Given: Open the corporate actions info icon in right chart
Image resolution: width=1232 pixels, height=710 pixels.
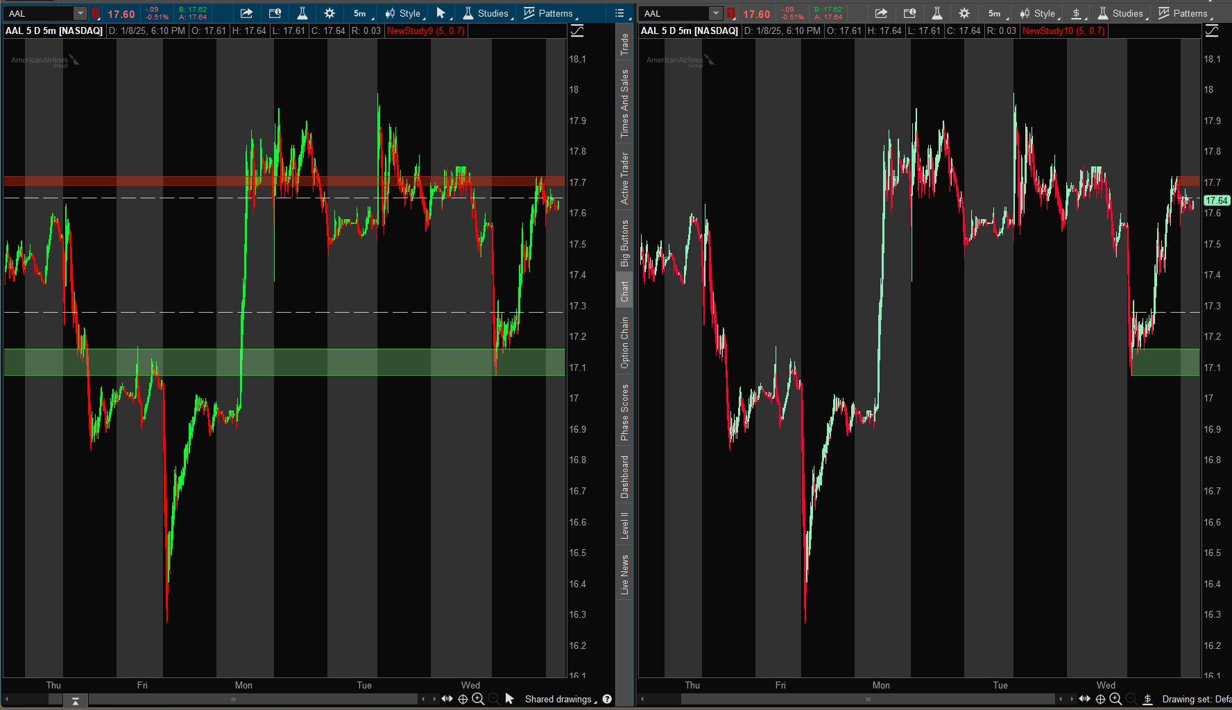Looking at the screenshot, I should tap(909, 13).
